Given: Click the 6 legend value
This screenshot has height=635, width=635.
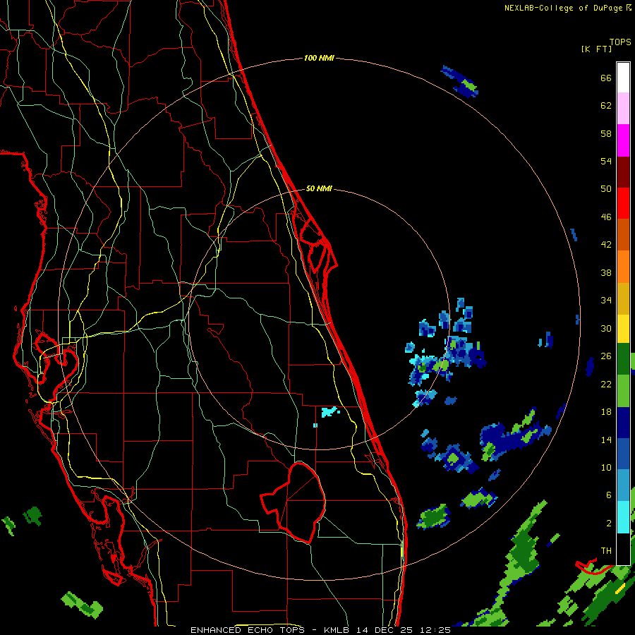Looking at the screenshot, I should click(608, 495).
